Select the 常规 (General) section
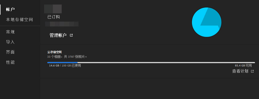Image resolution: width=259 pixels, height=99 pixels. point(10,32)
